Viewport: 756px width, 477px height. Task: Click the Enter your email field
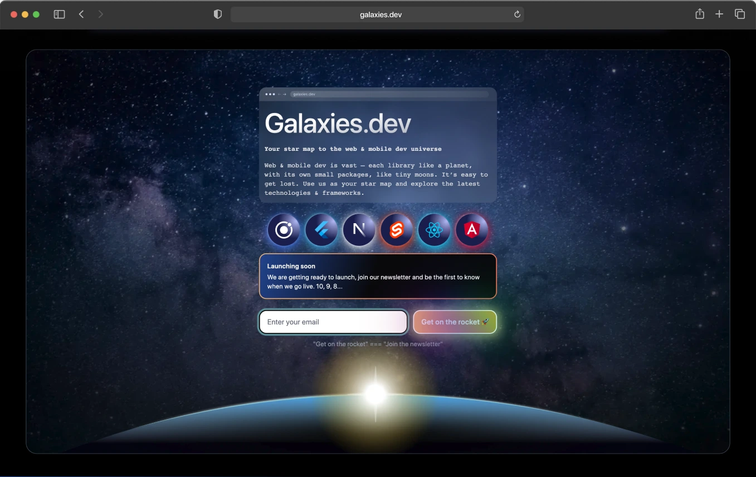click(x=333, y=322)
